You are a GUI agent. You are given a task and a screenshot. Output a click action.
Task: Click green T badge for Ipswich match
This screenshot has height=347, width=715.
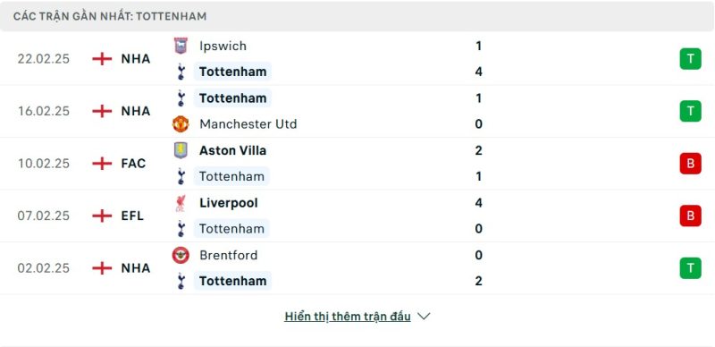tap(690, 59)
